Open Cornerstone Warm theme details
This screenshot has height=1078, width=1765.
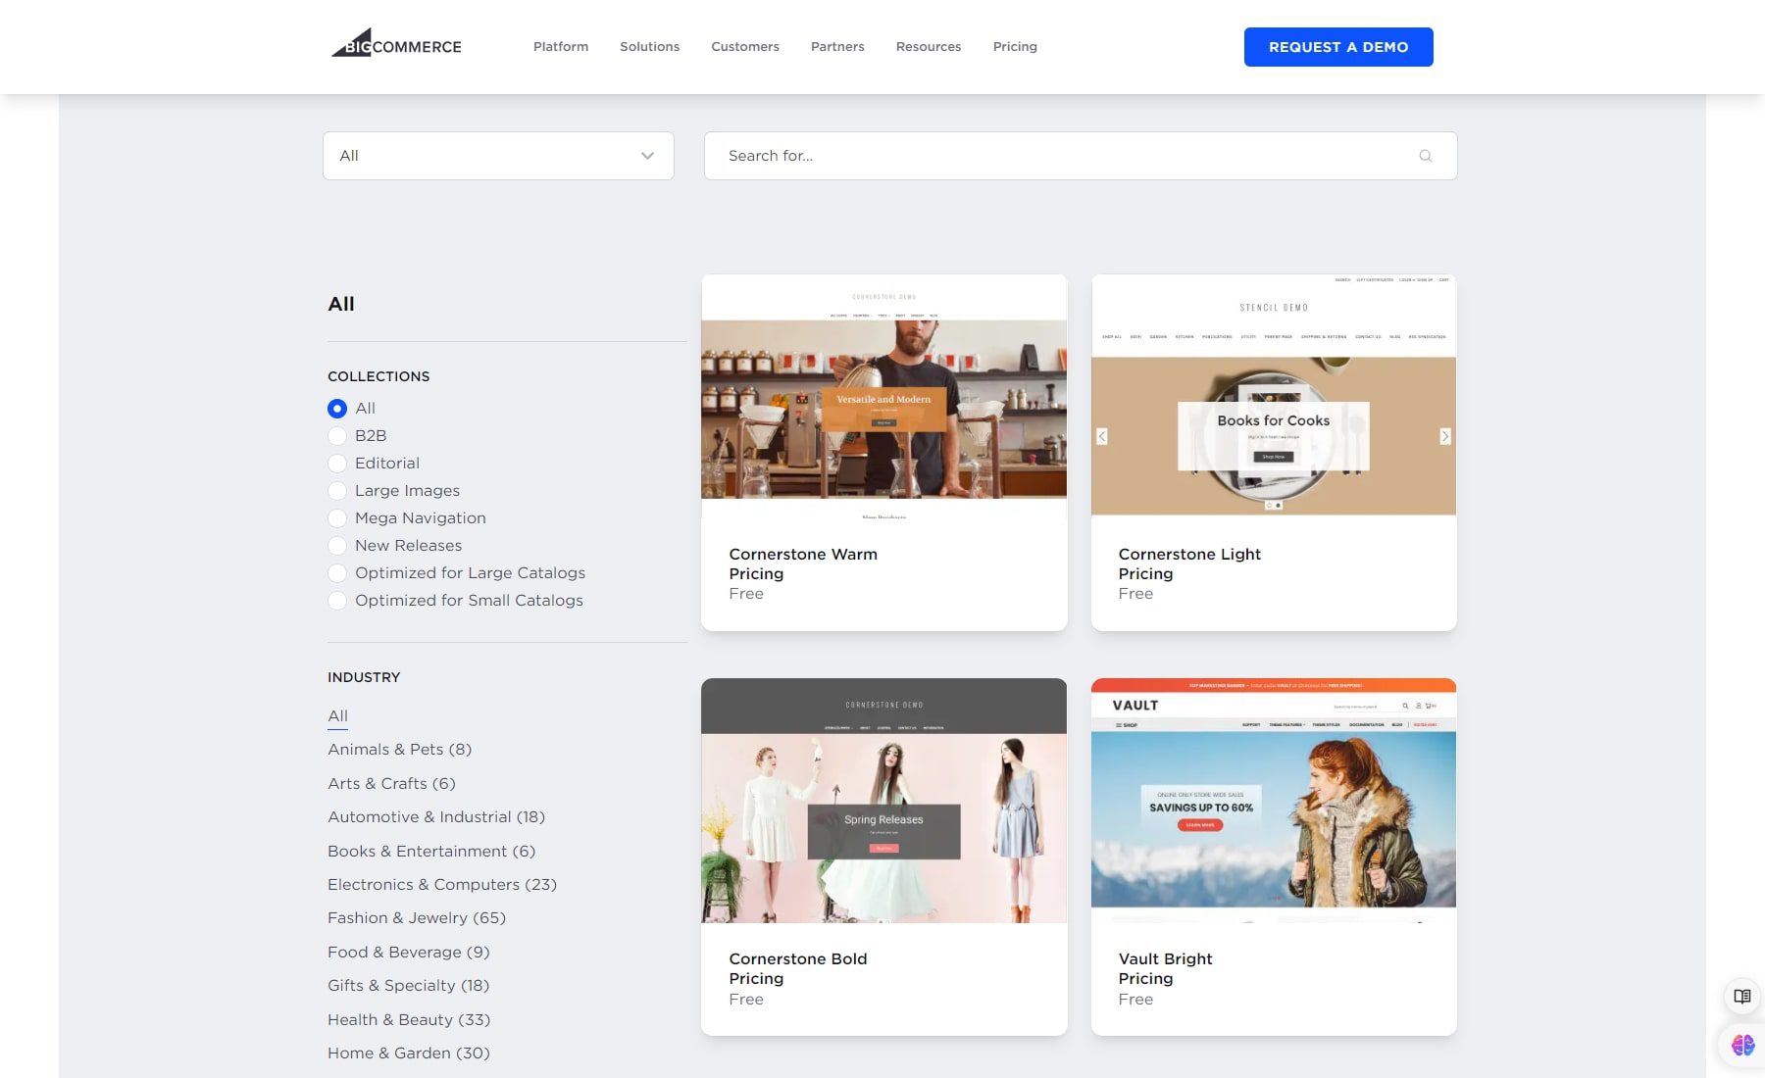point(803,554)
